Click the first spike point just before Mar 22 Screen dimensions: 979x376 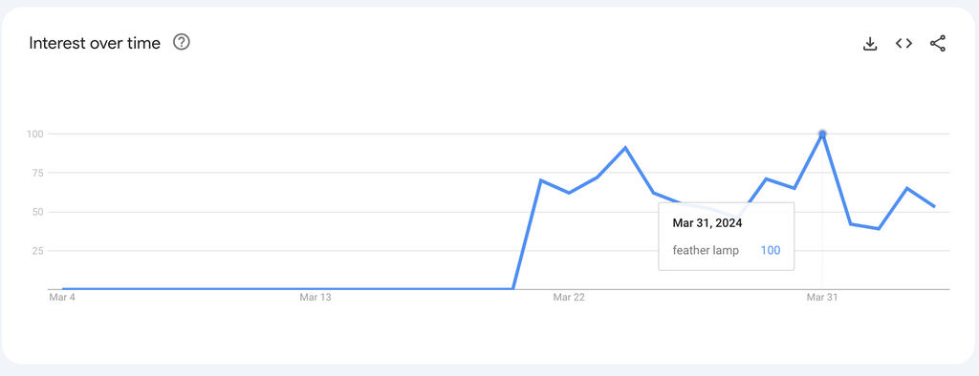[541, 180]
